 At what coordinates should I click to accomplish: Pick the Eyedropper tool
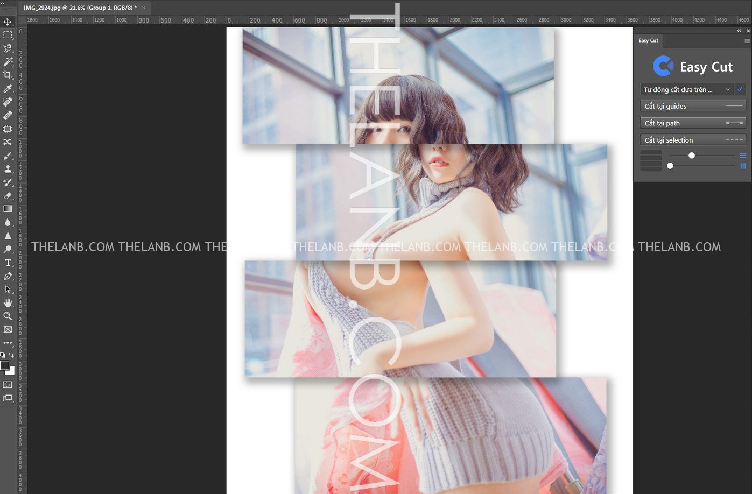[x=8, y=89]
